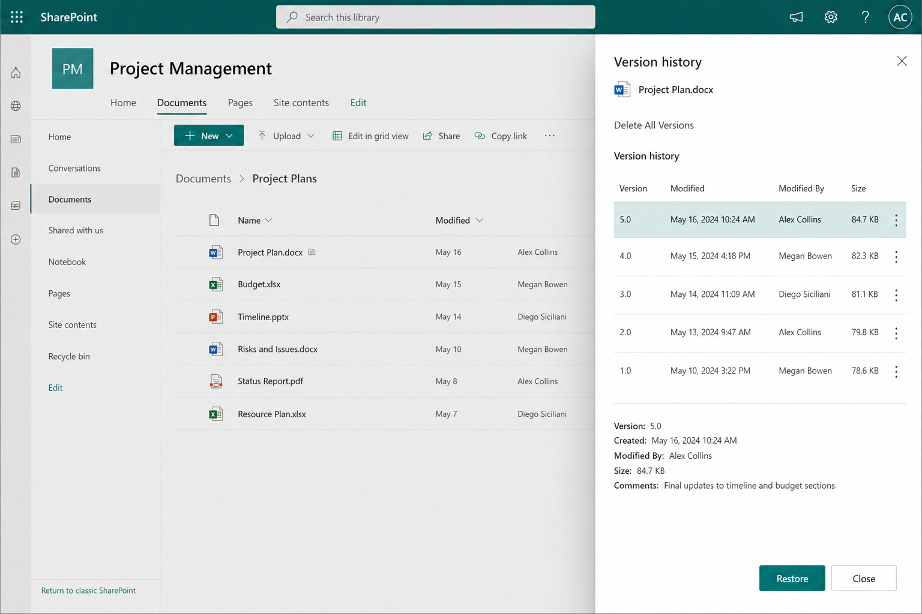Screen dimensions: 922x614
Task: Click the Close button in version panel
Action: tap(863, 578)
